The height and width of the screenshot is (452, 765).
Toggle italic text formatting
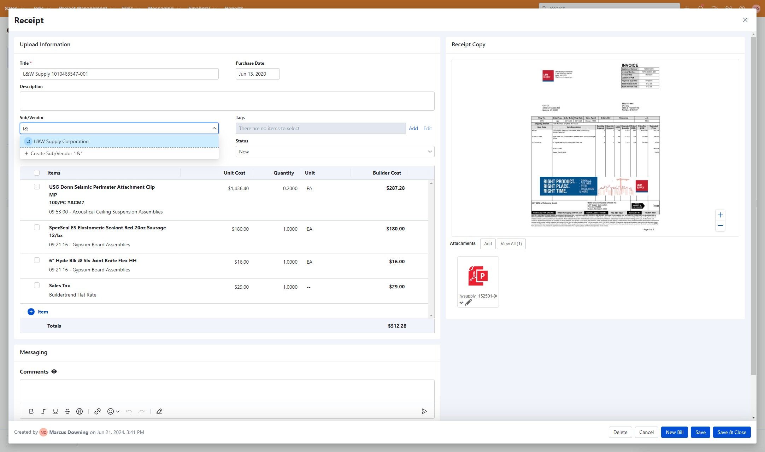(43, 411)
